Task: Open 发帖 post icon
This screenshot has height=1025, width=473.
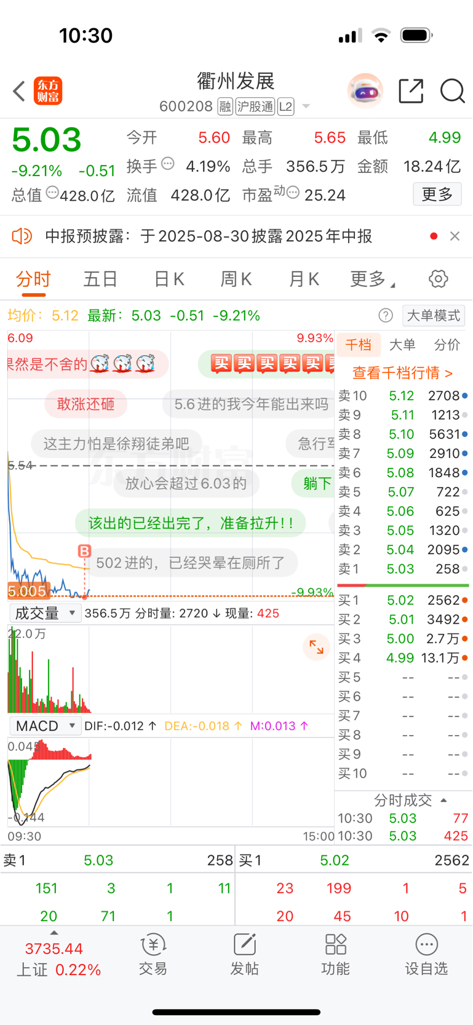Action: [244, 954]
